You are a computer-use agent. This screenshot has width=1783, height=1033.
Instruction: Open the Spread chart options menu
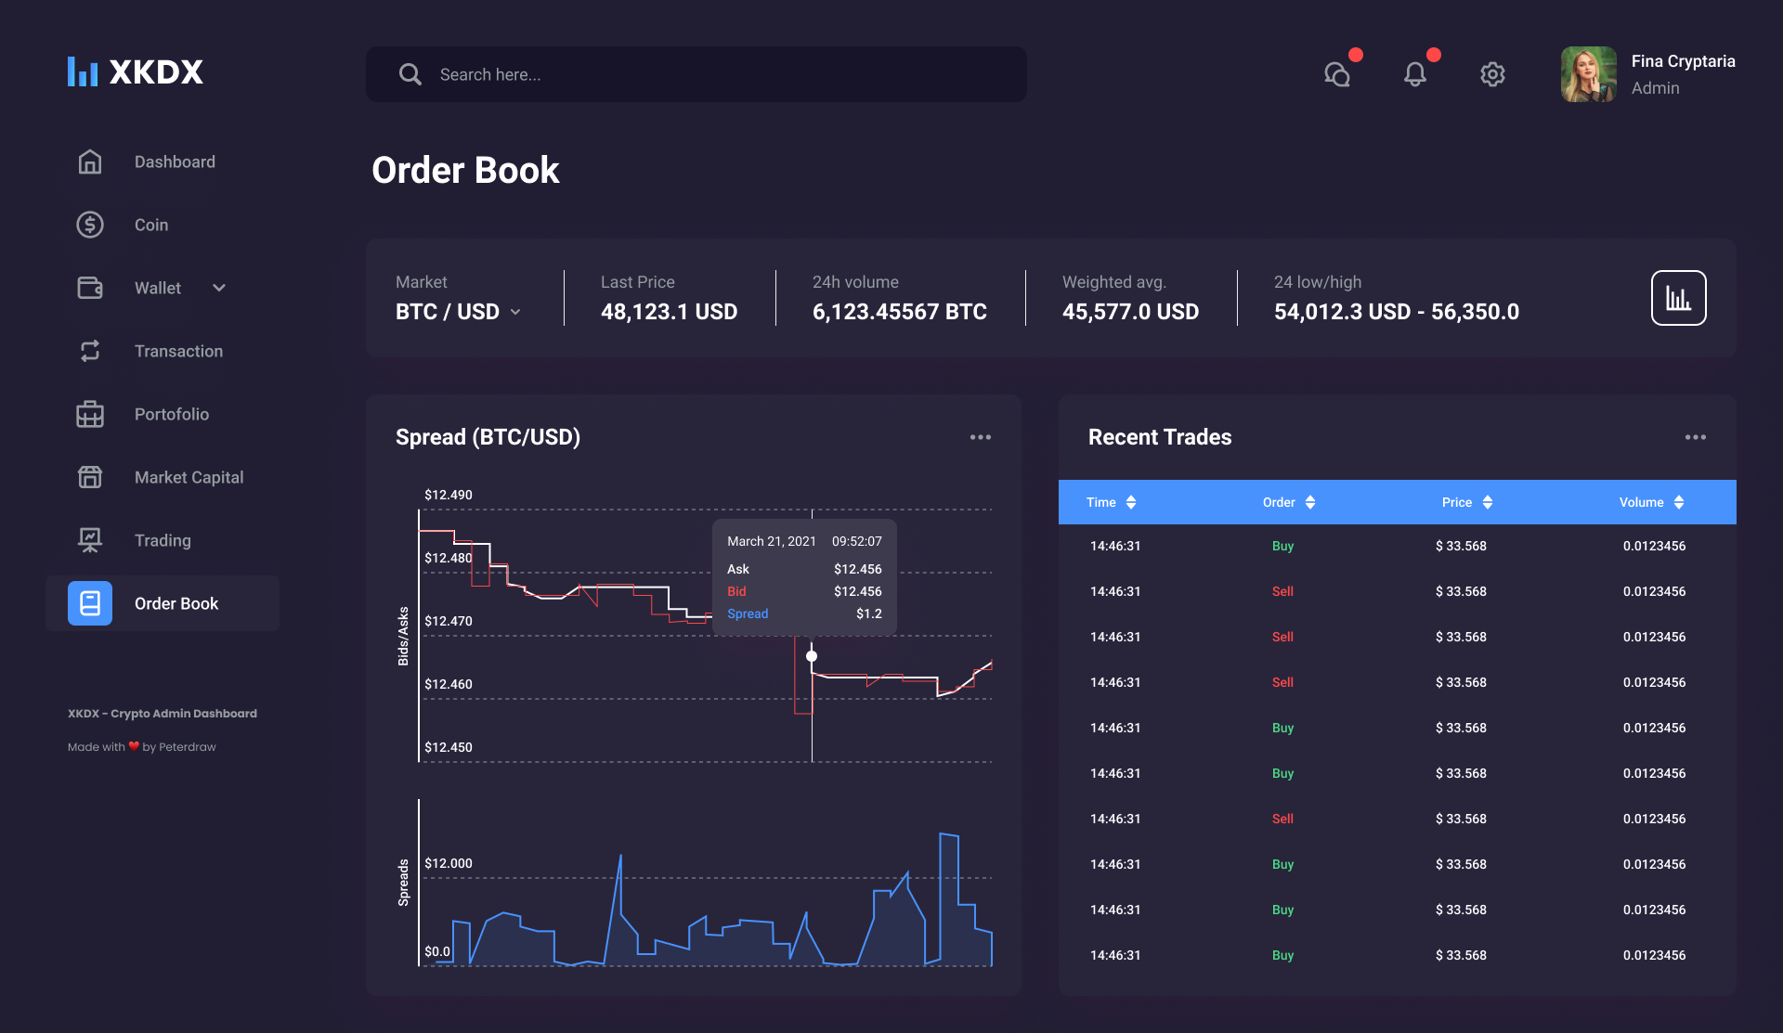(x=981, y=436)
